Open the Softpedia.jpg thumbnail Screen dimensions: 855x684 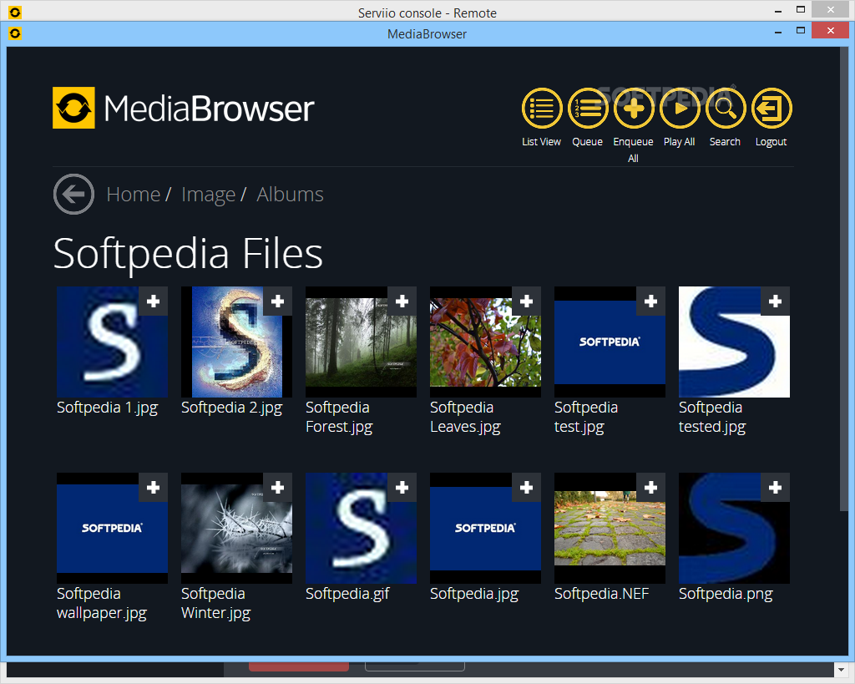point(485,528)
